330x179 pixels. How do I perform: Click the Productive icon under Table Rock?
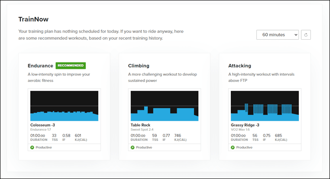point(133,148)
